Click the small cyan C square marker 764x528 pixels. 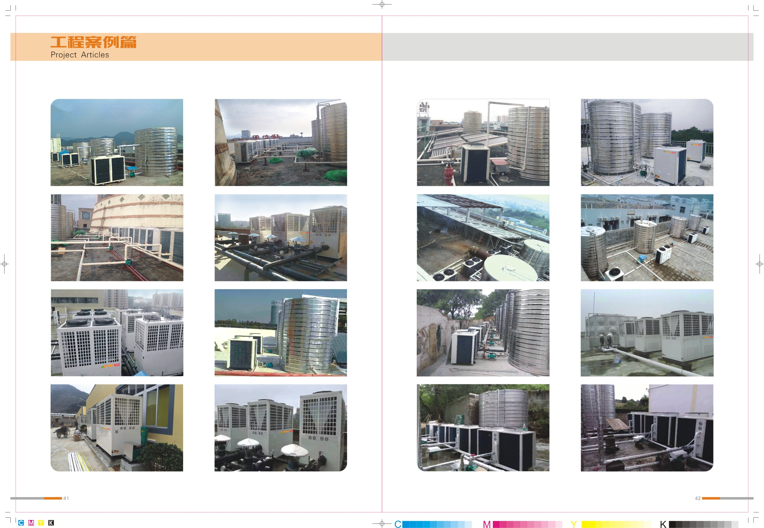pos(21,523)
